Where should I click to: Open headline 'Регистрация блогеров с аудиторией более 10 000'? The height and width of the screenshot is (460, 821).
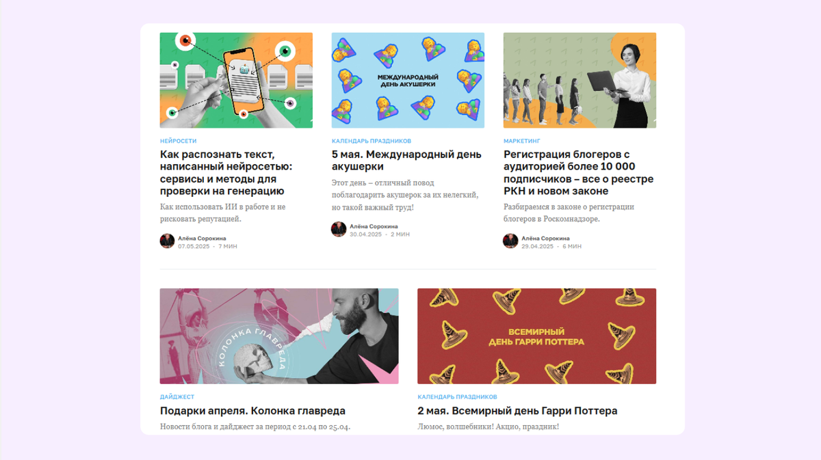578,173
